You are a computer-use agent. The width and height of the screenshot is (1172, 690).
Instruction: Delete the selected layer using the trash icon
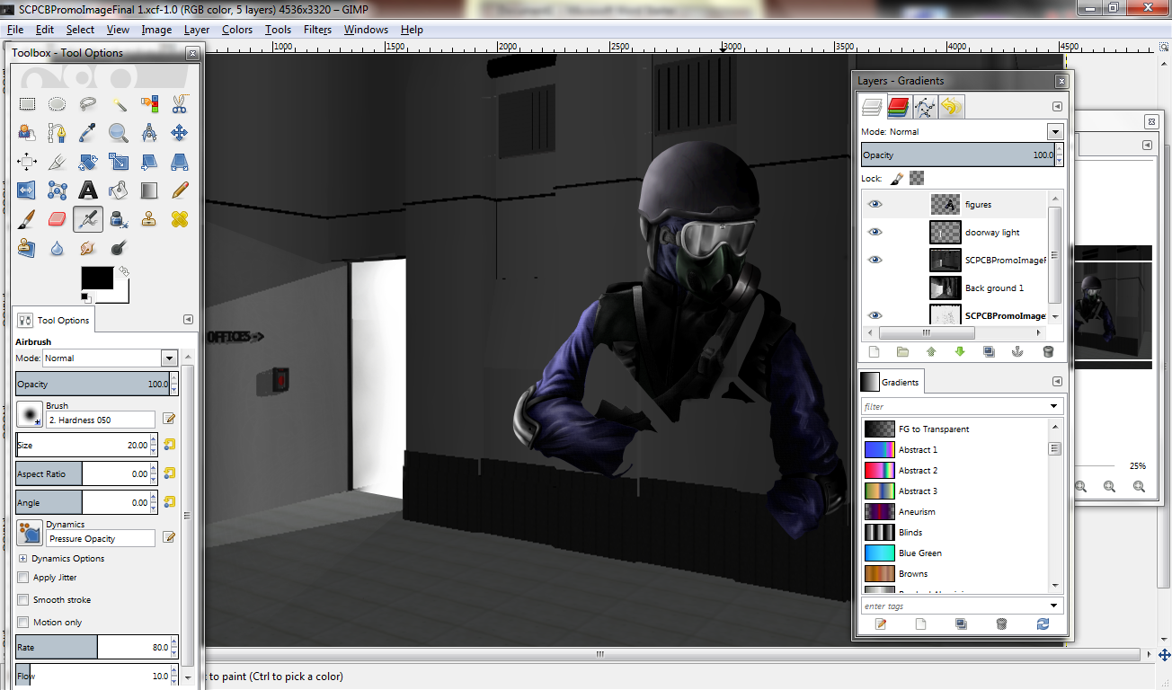pos(1048,351)
